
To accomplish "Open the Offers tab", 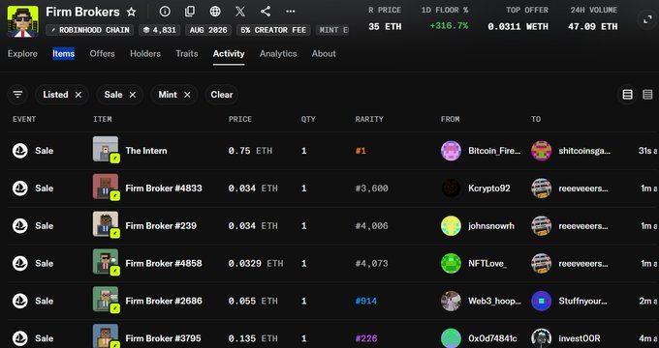I will point(102,54).
